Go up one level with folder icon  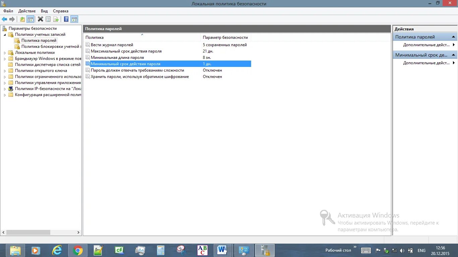point(22,19)
